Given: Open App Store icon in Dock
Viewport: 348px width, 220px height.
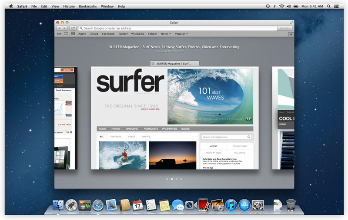Looking at the screenshot, I should 244,205.
